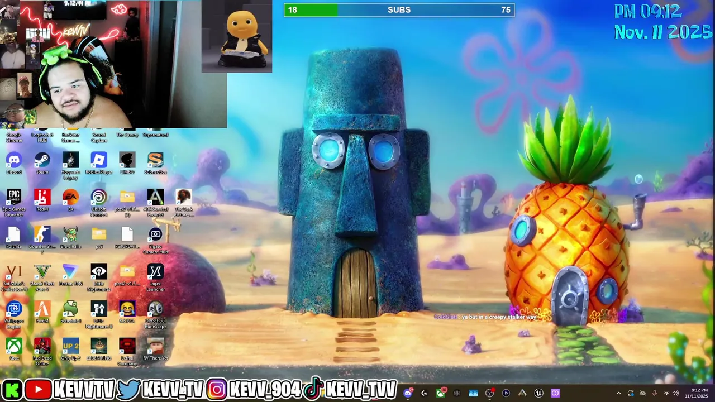Launch Little Nightmares II shortcut
Image resolution: width=715 pixels, height=402 pixels.
coord(99,314)
